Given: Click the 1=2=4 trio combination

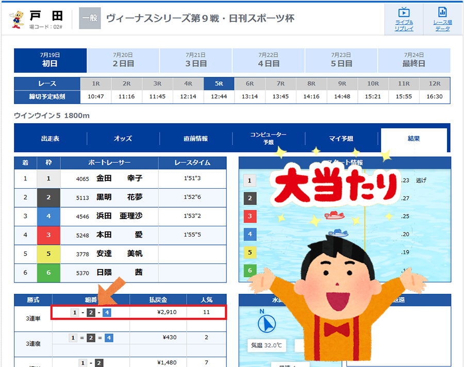Looking at the screenshot, I should (91, 338).
